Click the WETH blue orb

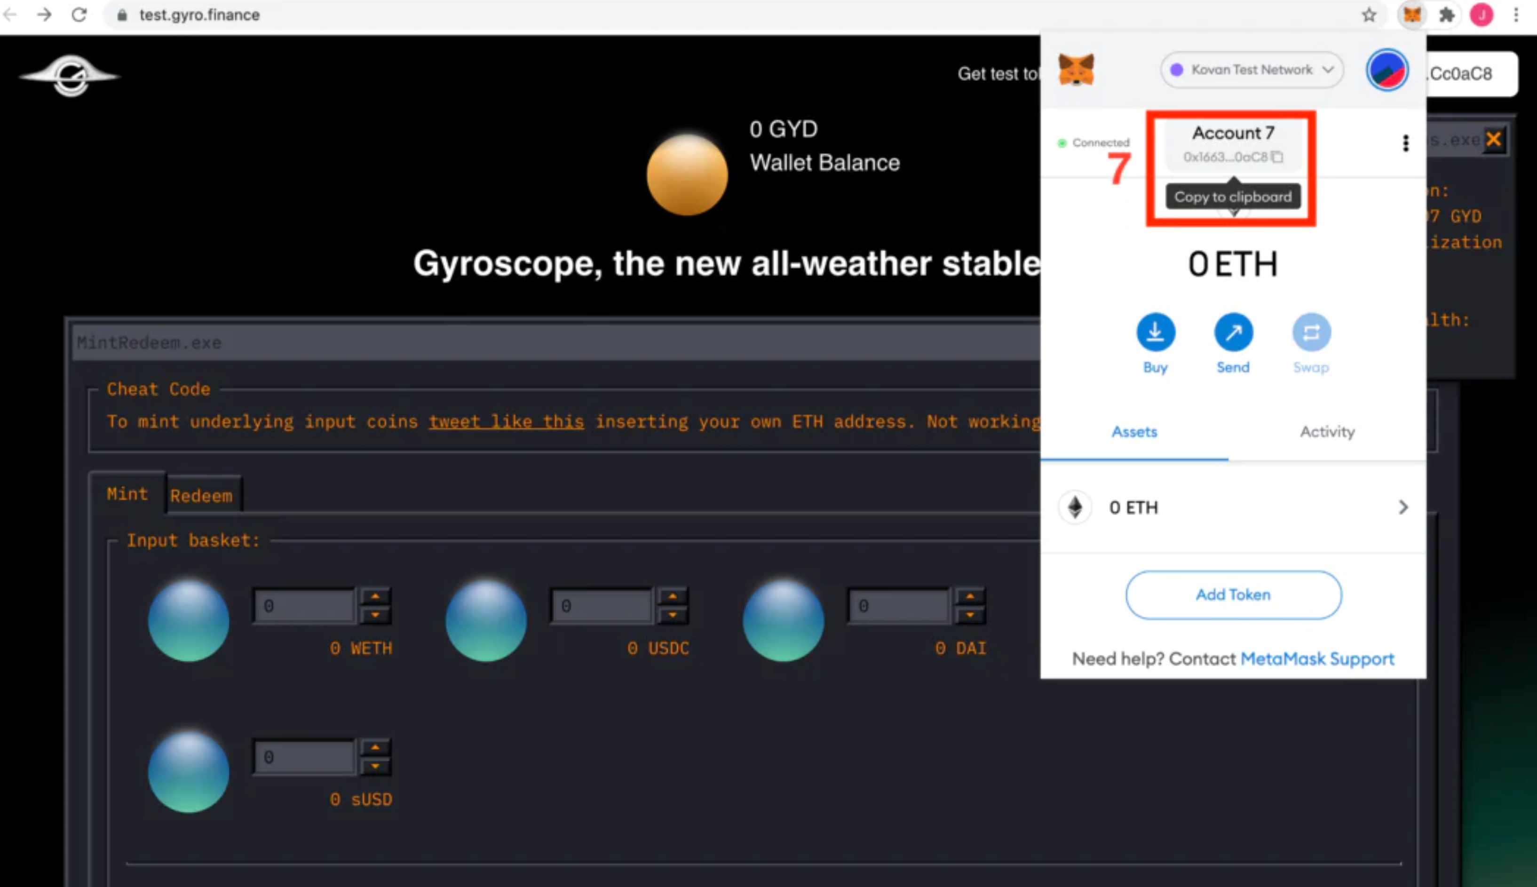(189, 621)
